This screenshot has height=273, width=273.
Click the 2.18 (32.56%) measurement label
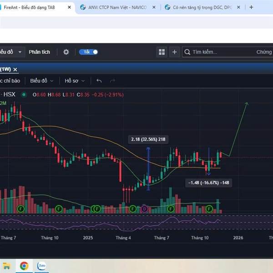click(147, 139)
